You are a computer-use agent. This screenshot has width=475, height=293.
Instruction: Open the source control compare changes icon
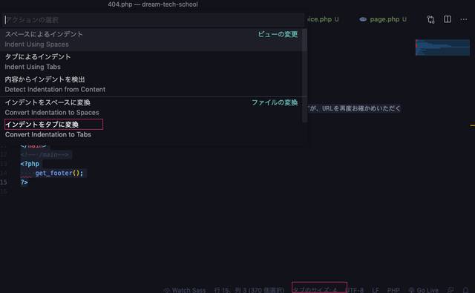[x=430, y=19]
